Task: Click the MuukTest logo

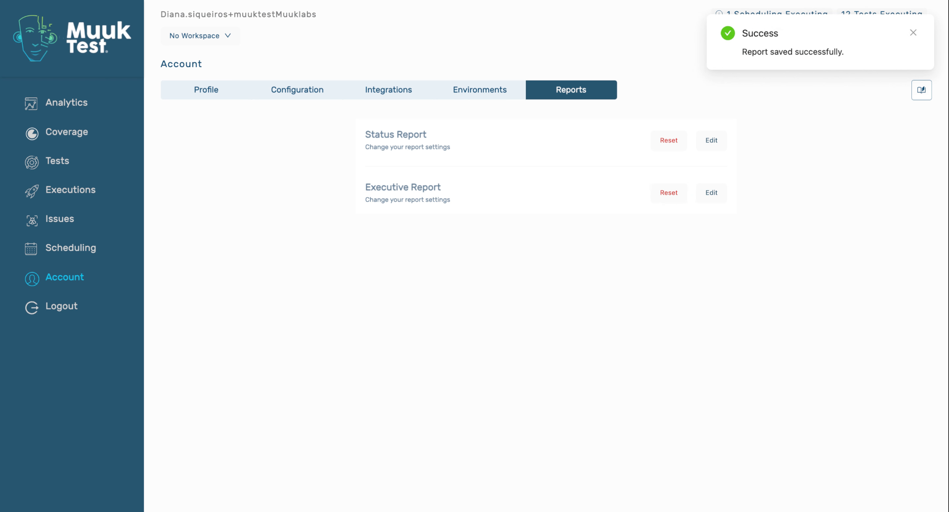Action: pyautogui.click(x=72, y=39)
